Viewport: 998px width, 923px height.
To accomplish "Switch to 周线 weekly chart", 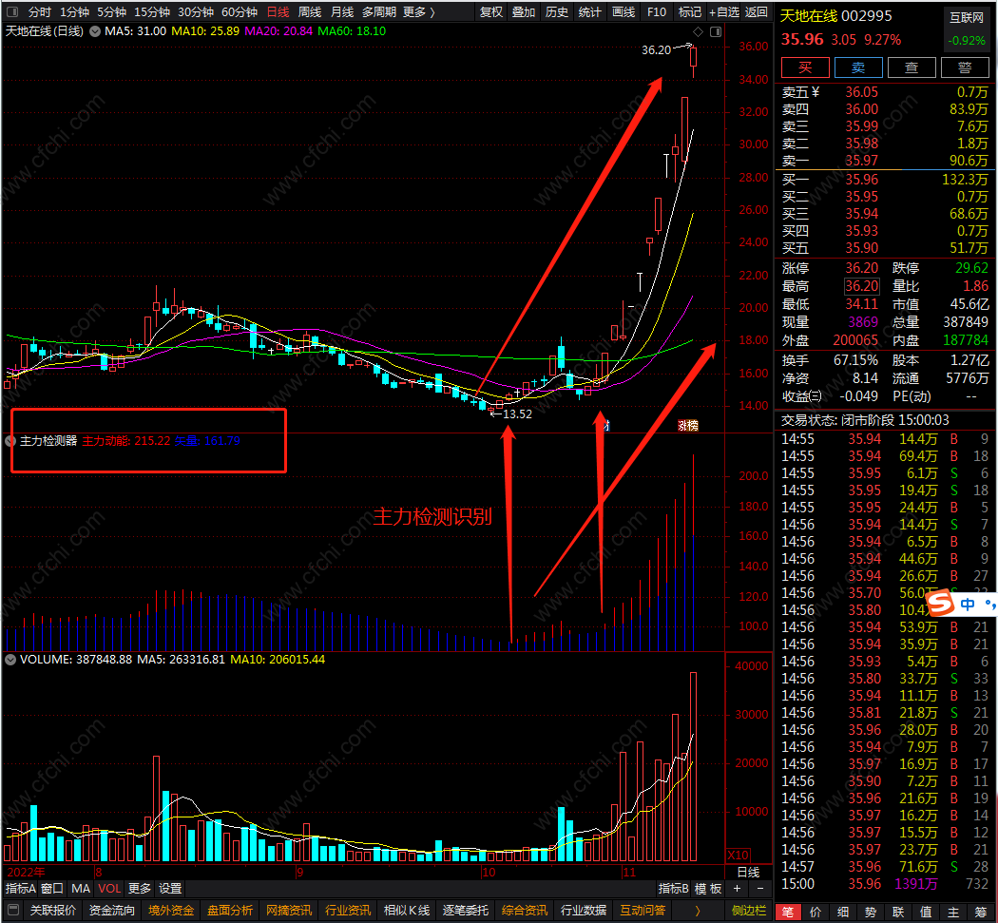I will click(x=310, y=11).
